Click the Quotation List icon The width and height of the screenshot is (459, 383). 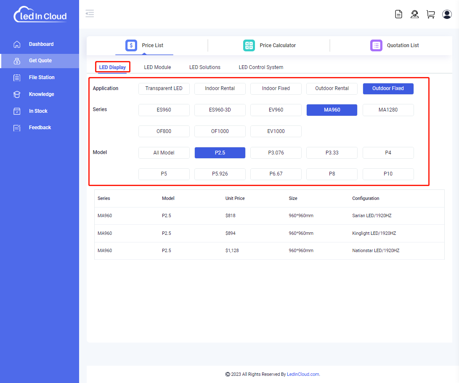tap(376, 45)
